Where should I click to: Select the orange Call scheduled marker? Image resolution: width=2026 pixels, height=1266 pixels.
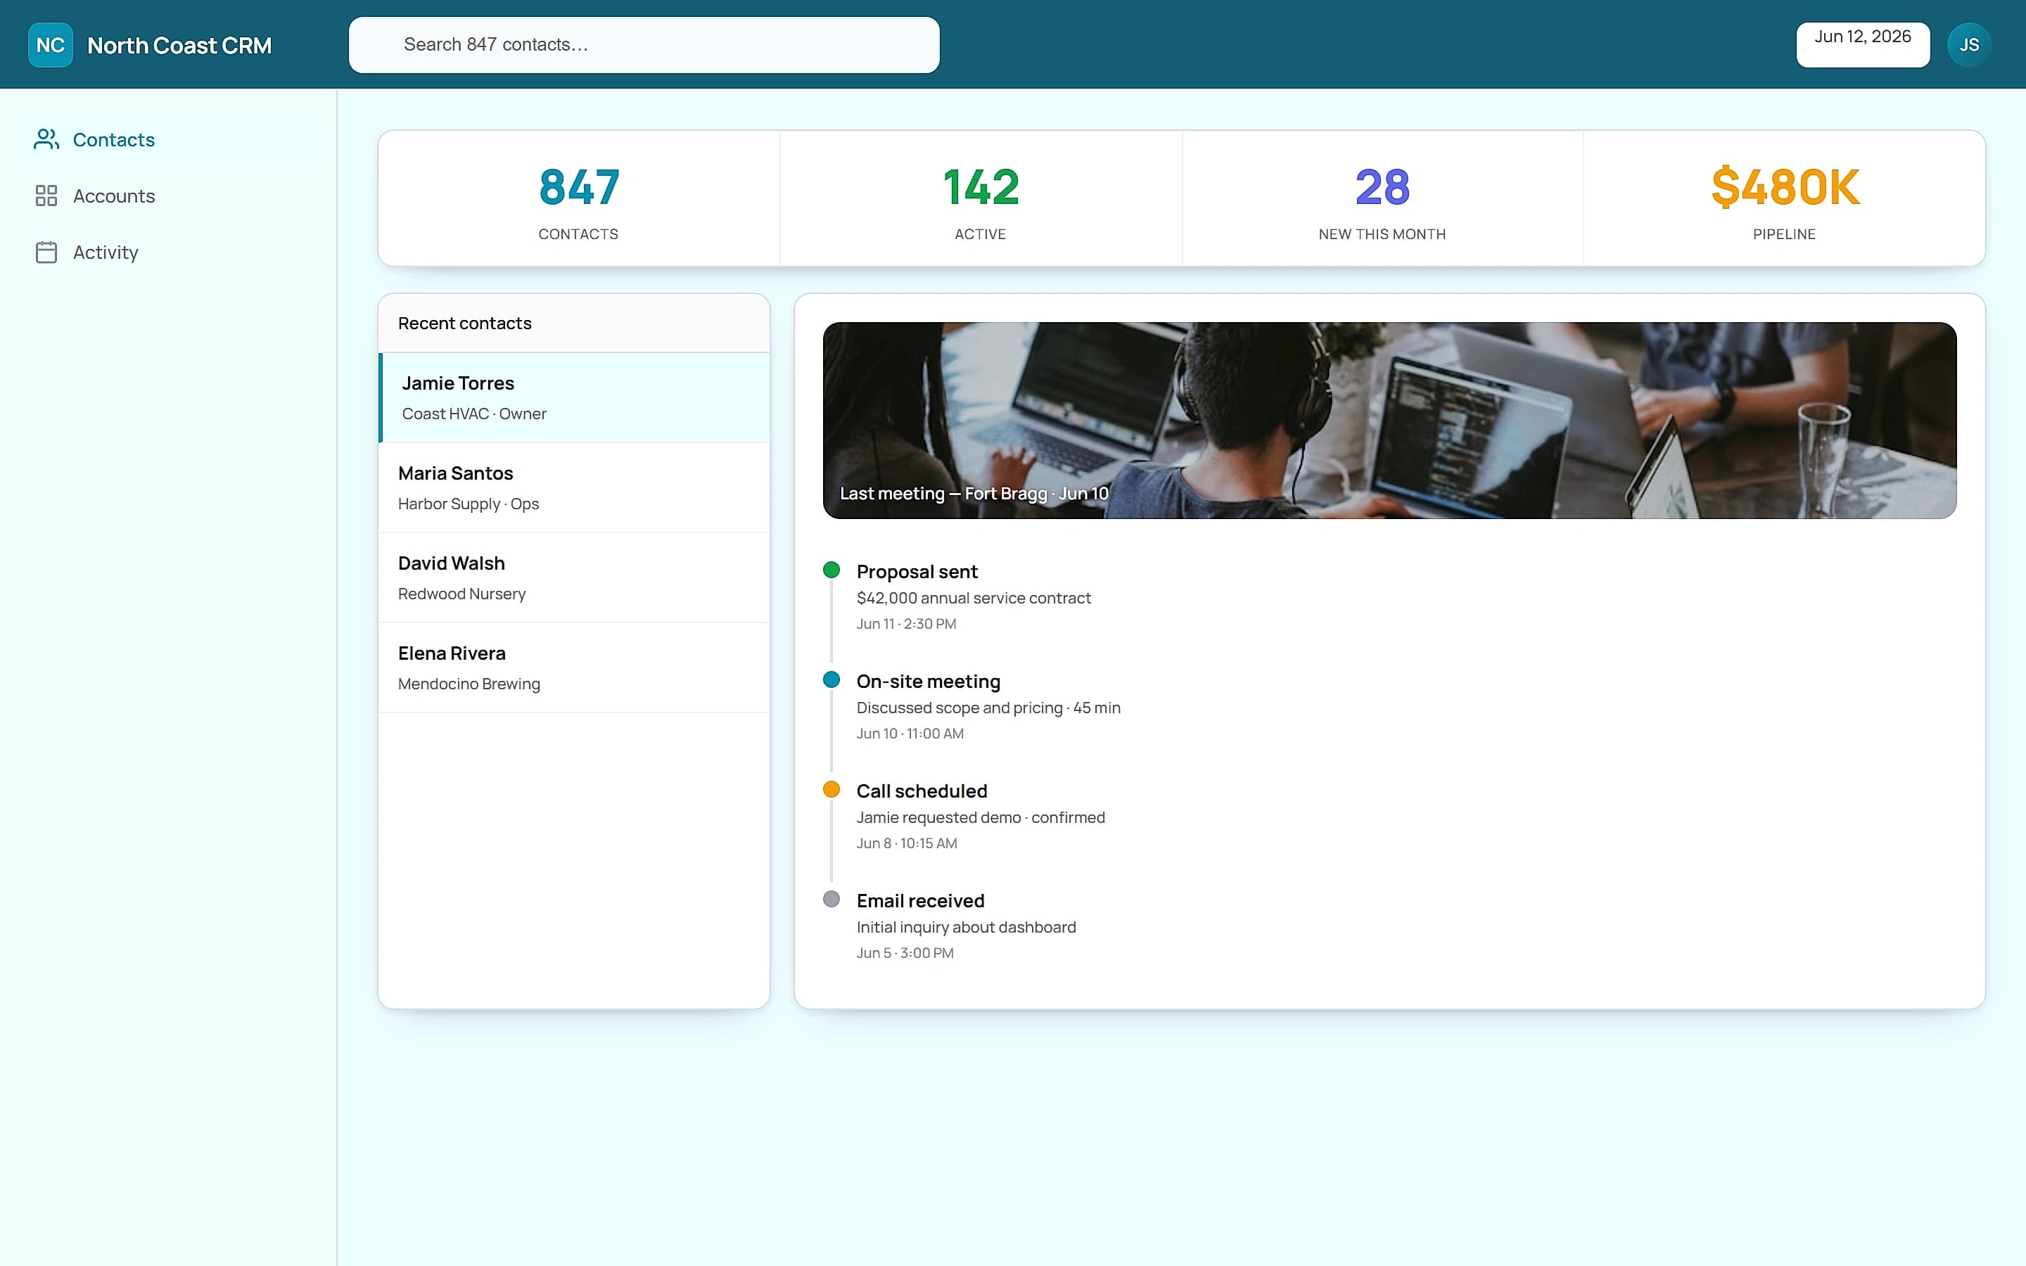832,790
